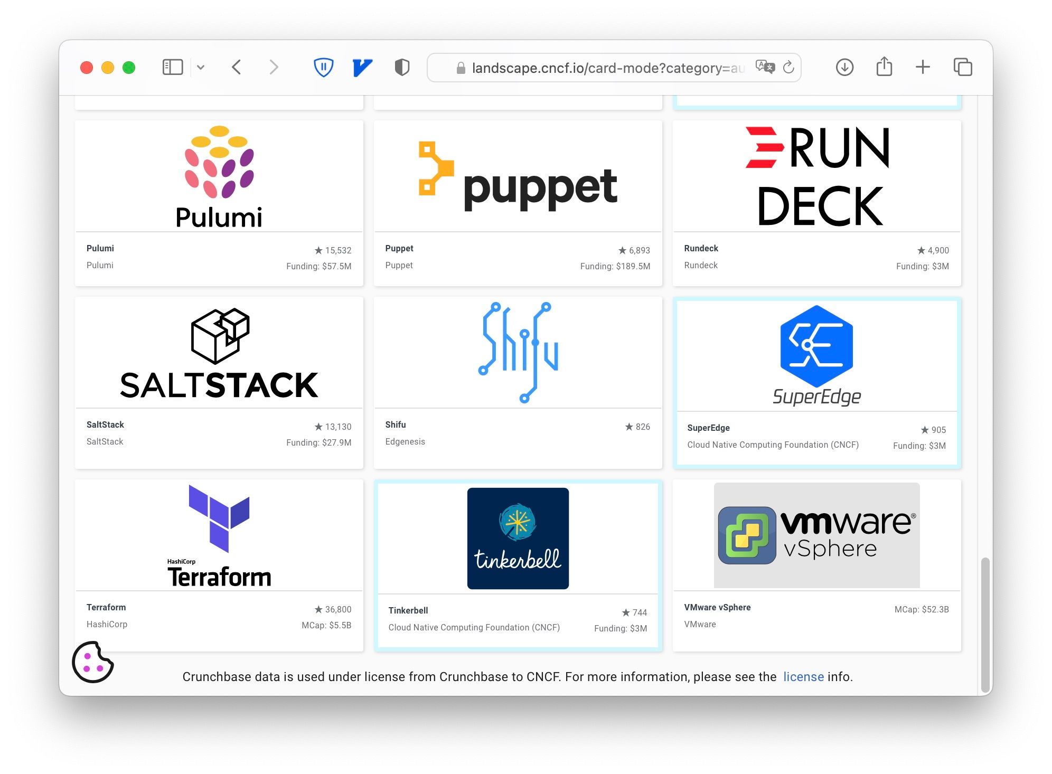The height and width of the screenshot is (774, 1052).
Task: Open the tab group dropdown chevron
Action: click(x=201, y=68)
